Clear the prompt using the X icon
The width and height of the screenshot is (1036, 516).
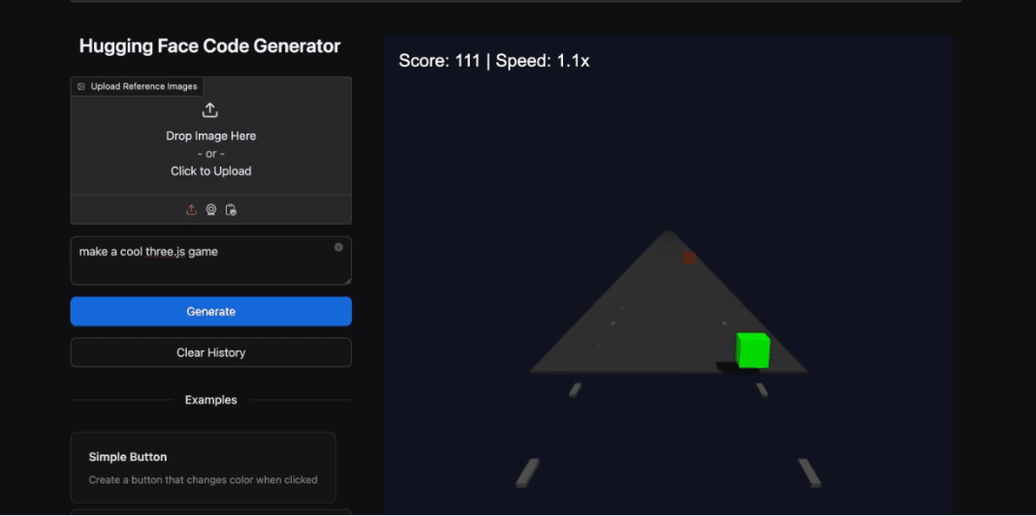(x=338, y=248)
